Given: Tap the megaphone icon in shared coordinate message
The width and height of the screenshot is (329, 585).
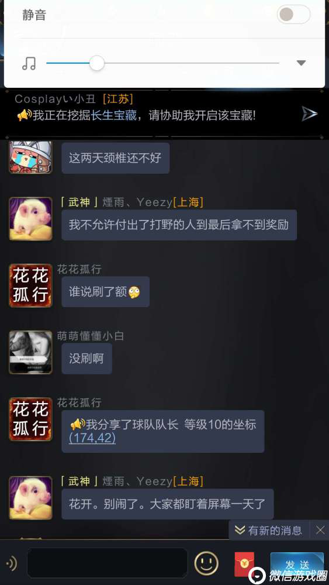Looking at the screenshot, I should (78, 425).
